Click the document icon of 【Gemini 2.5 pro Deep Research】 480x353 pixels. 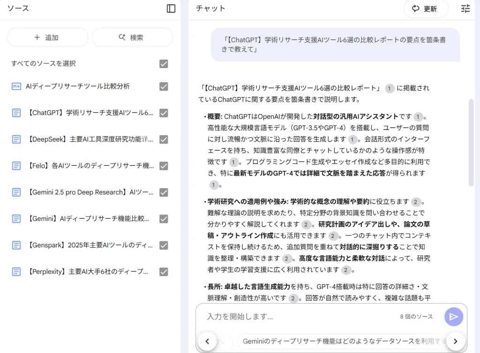[16, 192]
